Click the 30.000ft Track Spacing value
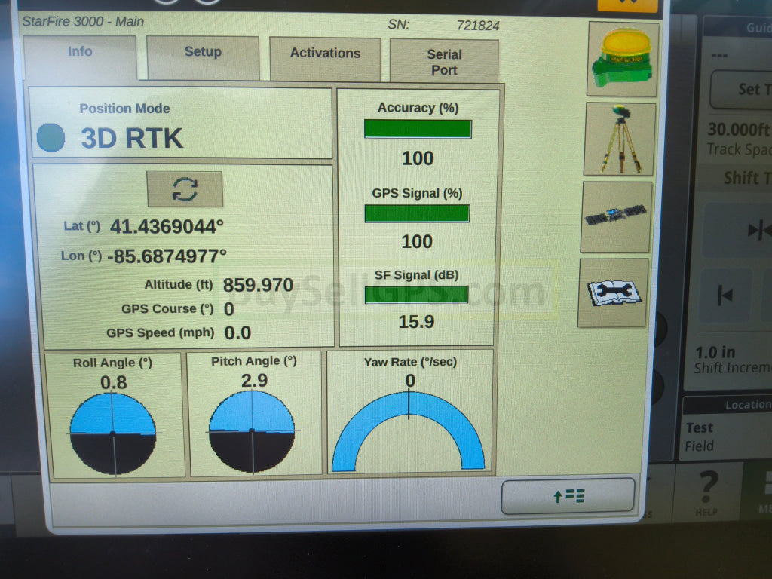Screen dimensions: 772x579 point(739,130)
